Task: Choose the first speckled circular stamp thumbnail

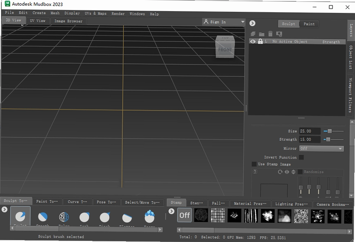Action: coord(201,216)
